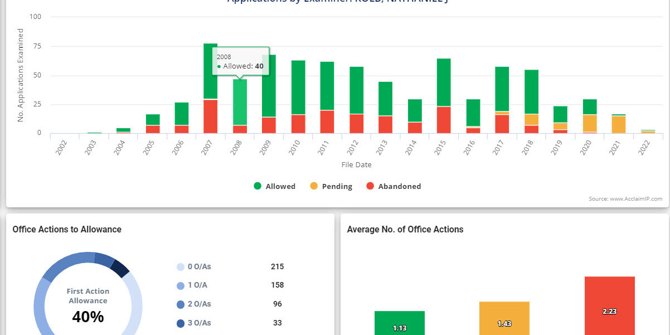Viewport: 670px width, 335px height.
Task: Click the 'Office Actions to Allowance' heading
Action: click(x=67, y=229)
